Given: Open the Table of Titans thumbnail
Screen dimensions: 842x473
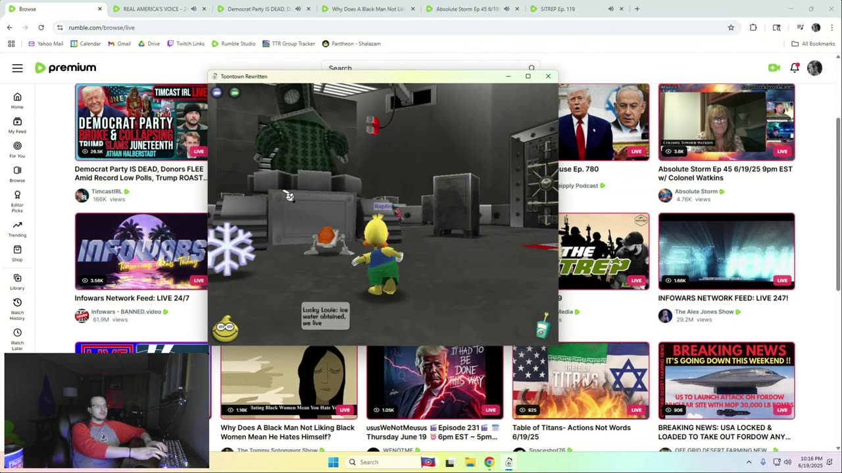Looking at the screenshot, I should [580, 380].
